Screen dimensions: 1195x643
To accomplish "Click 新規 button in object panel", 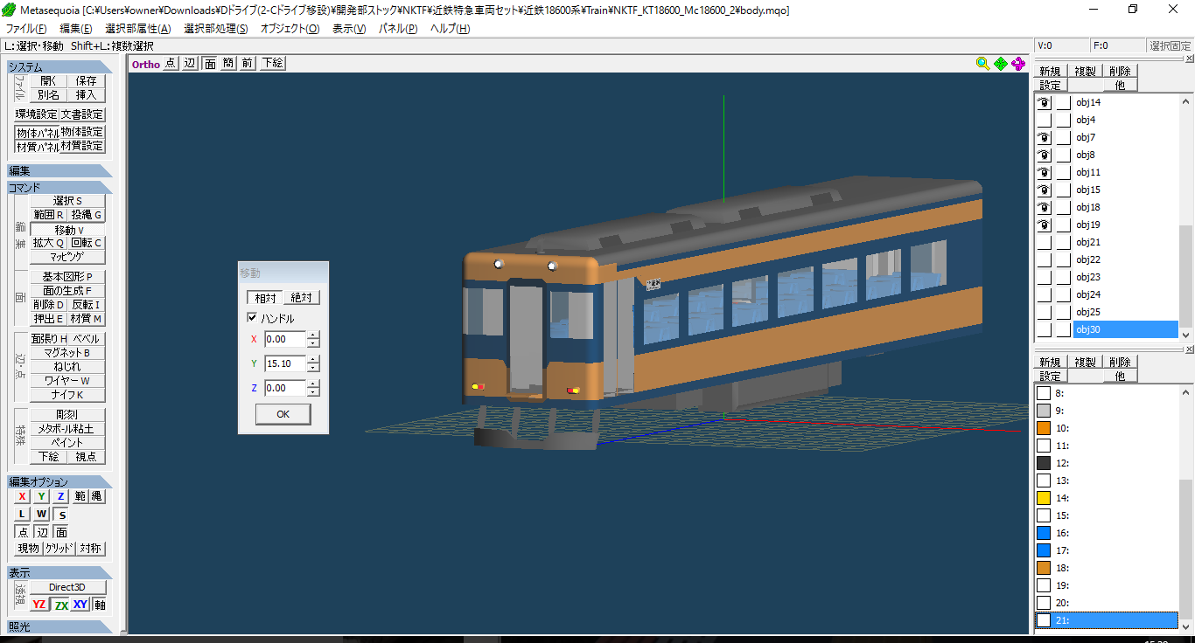I will click(1050, 72).
